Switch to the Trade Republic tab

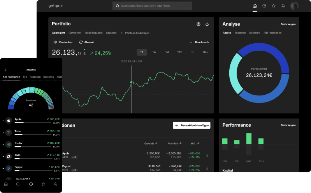(94, 33)
